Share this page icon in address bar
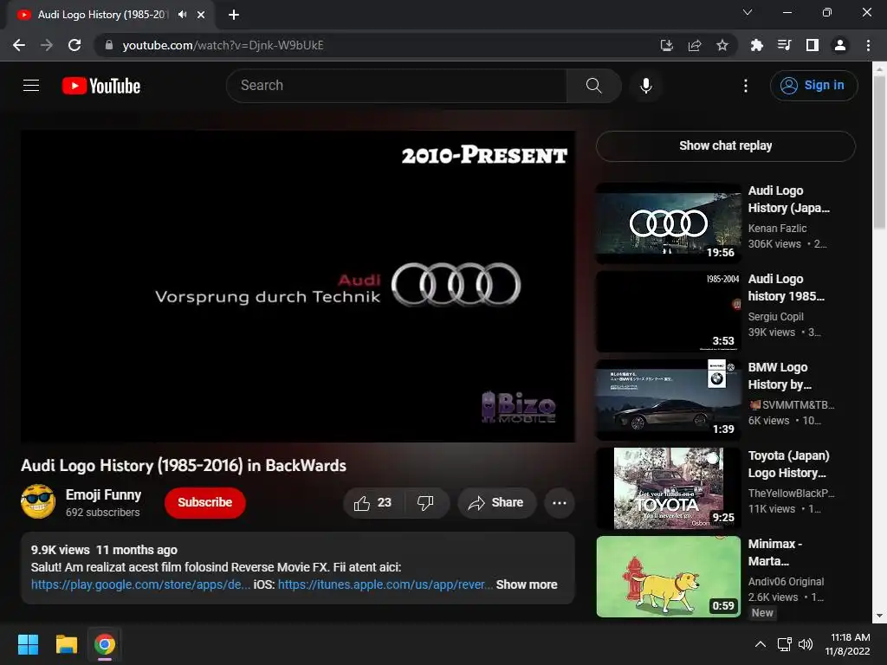 (695, 45)
